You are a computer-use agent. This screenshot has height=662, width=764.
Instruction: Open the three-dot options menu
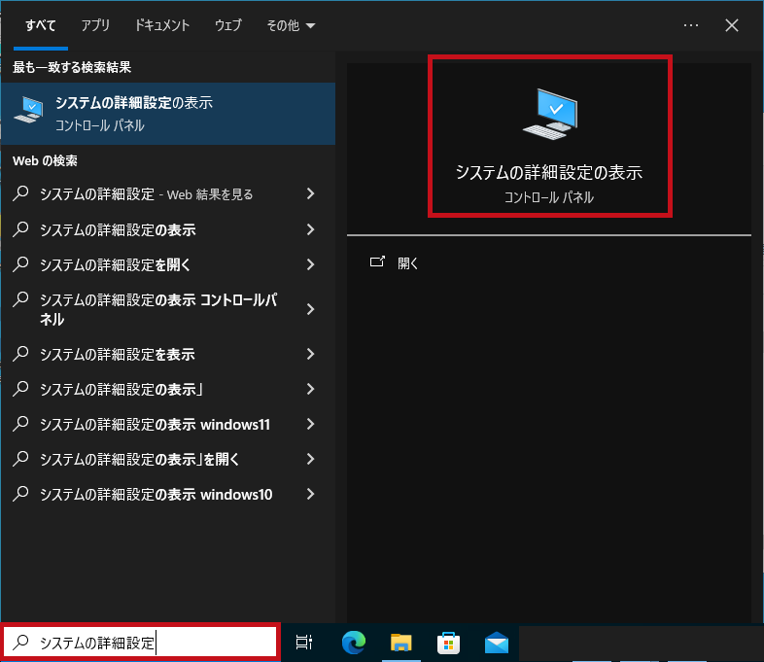coord(691,25)
